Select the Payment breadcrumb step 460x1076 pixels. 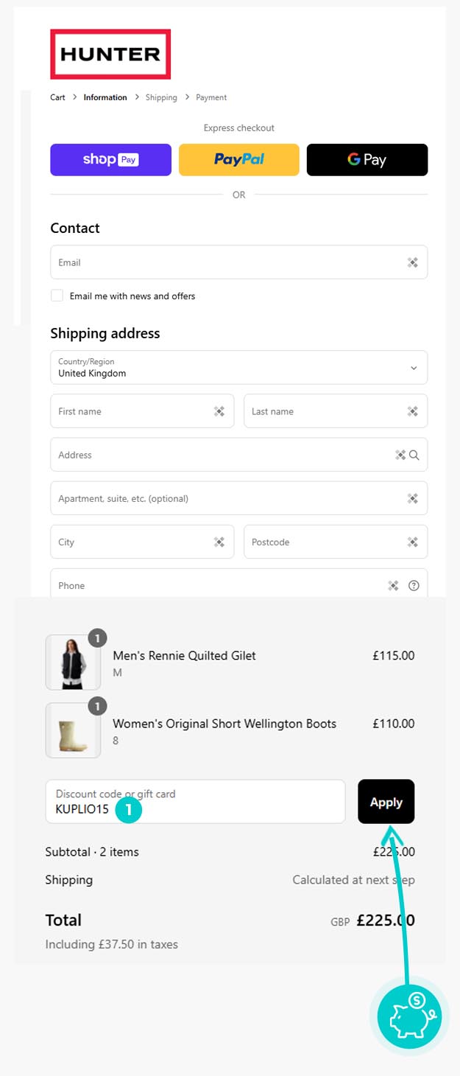coord(211,97)
